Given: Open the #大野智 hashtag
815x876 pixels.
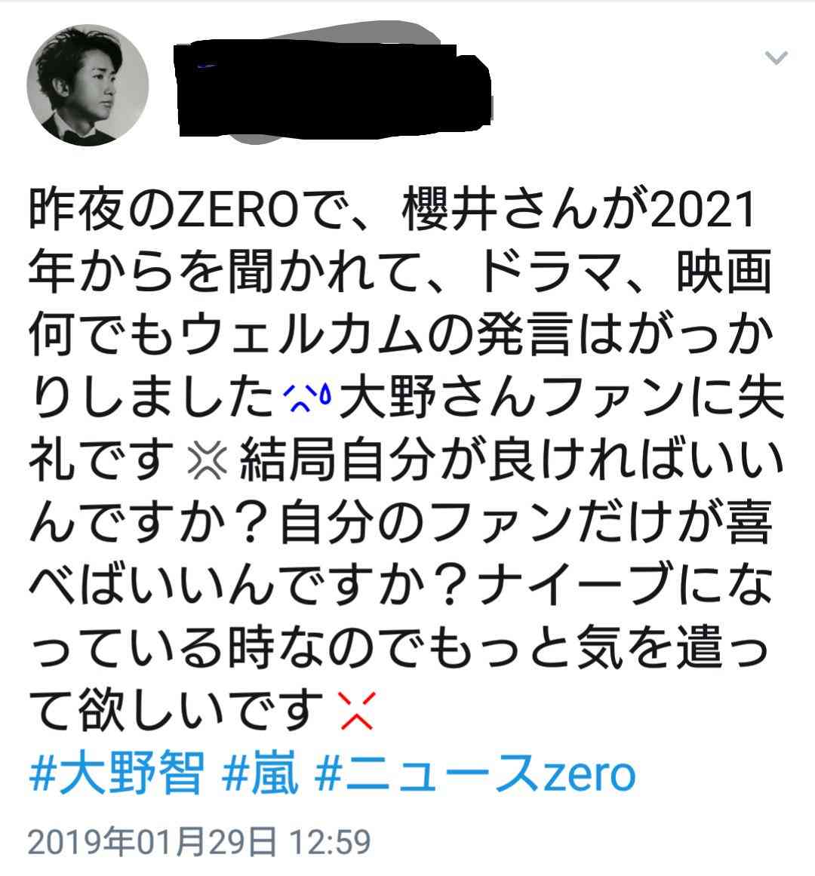Looking at the screenshot, I should 116,774.
